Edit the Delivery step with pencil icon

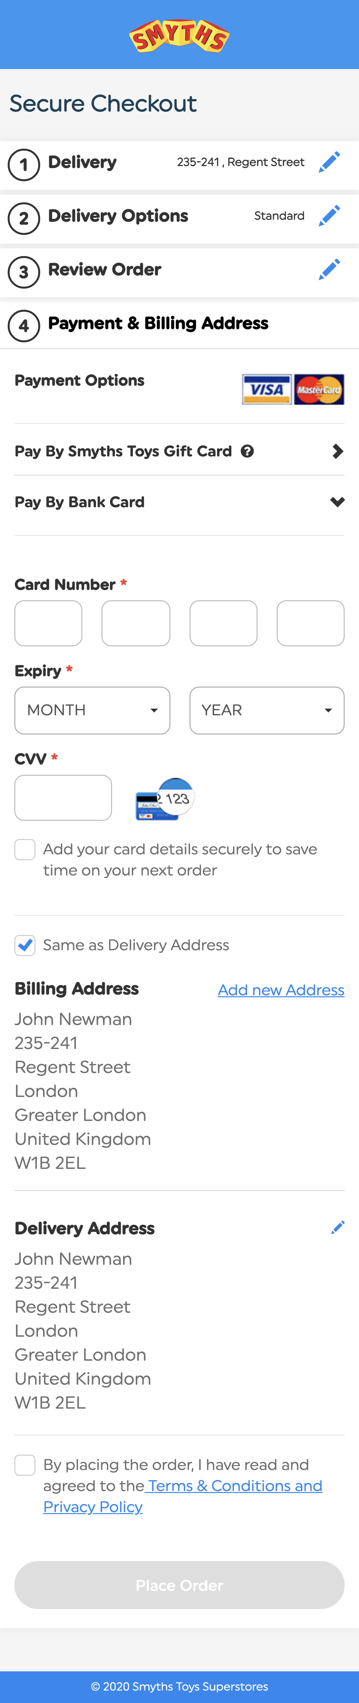click(x=329, y=162)
